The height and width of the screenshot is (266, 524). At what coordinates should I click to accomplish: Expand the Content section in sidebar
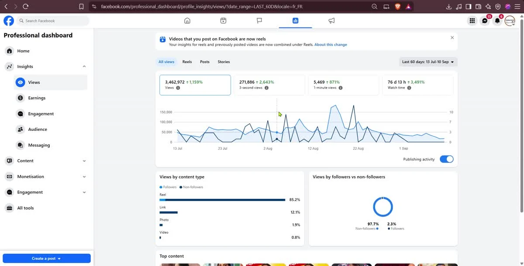click(x=84, y=161)
